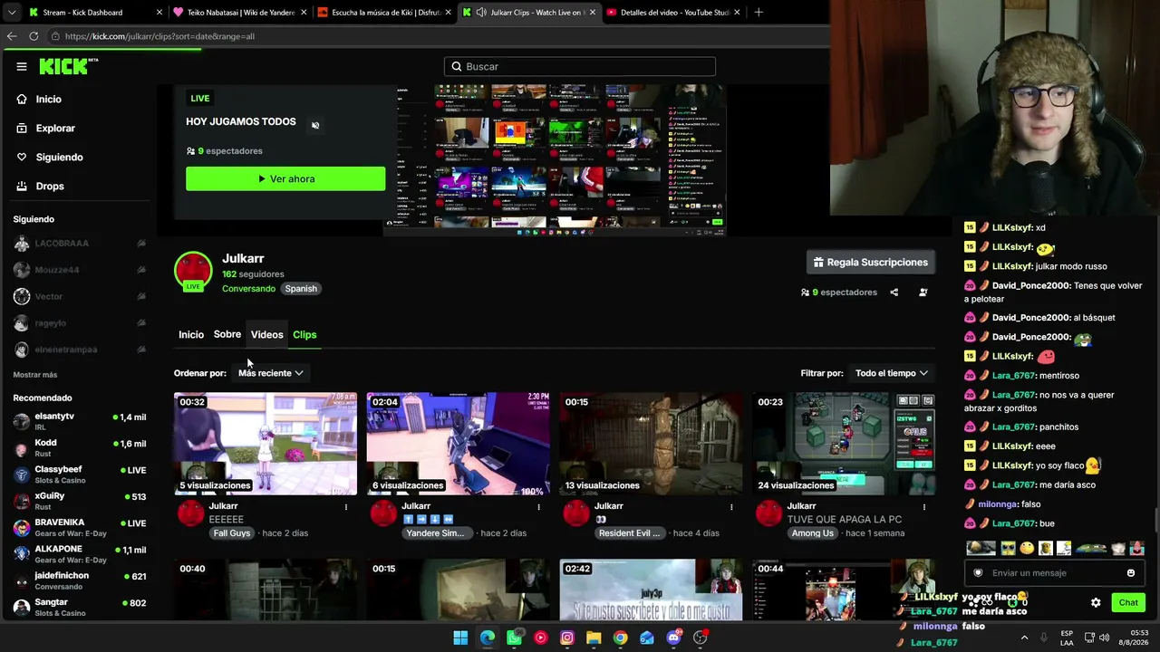Open chat settings gear icon
Image resolution: width=1160 pixels, height=652 pixels.
coord(1096,603)
